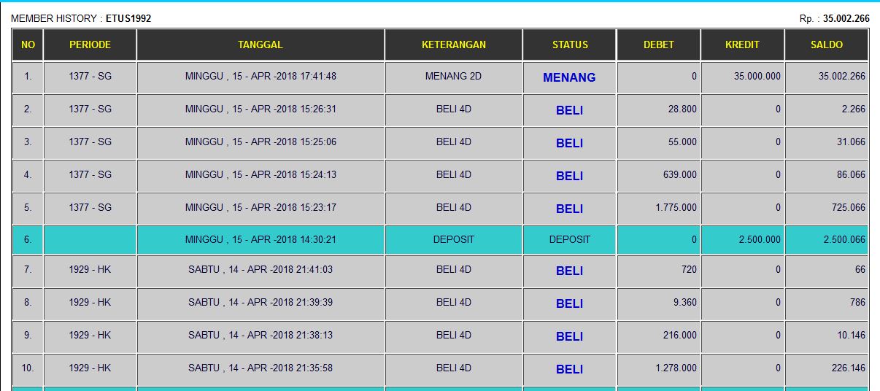Click the KREDIT column header
880x391 pixels.
coord(742,44)
